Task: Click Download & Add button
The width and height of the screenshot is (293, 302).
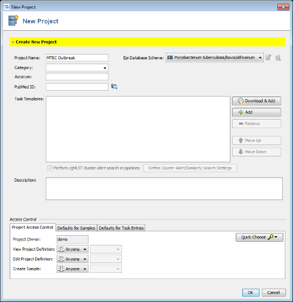Action: [x=256, y=101]
